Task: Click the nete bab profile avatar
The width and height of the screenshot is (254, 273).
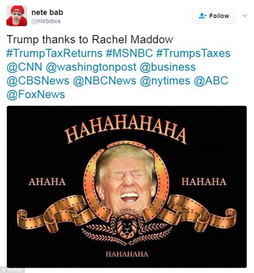Action: point(17,16)
